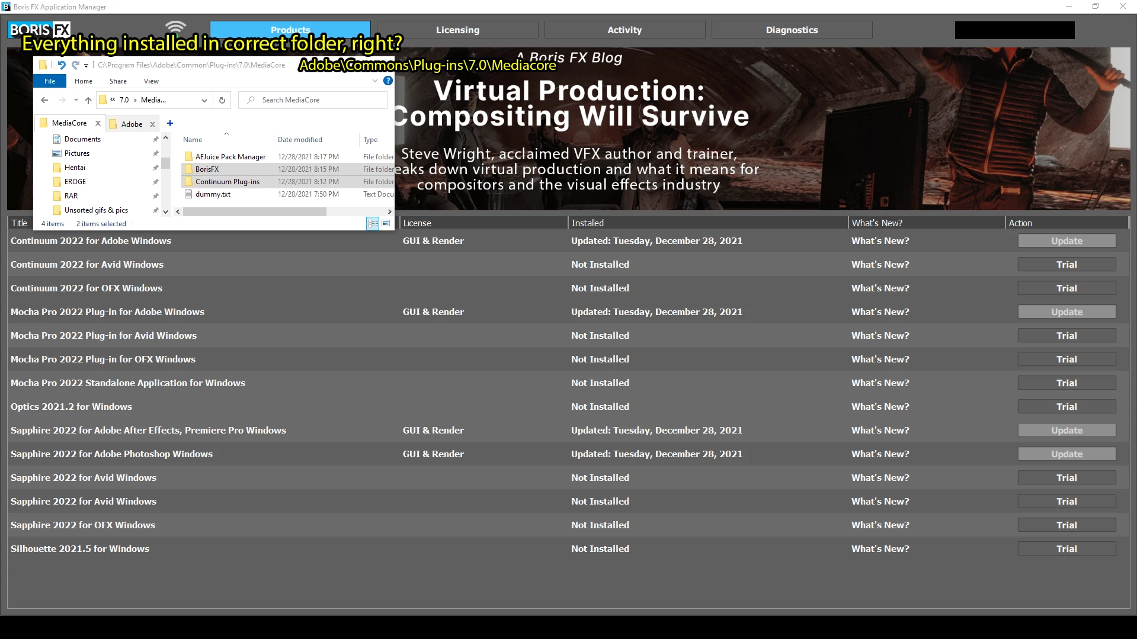Select the dummy.txt file
The height and width of the screenshot is (639, 1137).
tap(213, 194)
